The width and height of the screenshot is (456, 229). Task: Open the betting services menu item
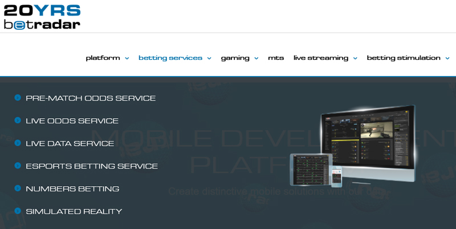pos(170,58)
